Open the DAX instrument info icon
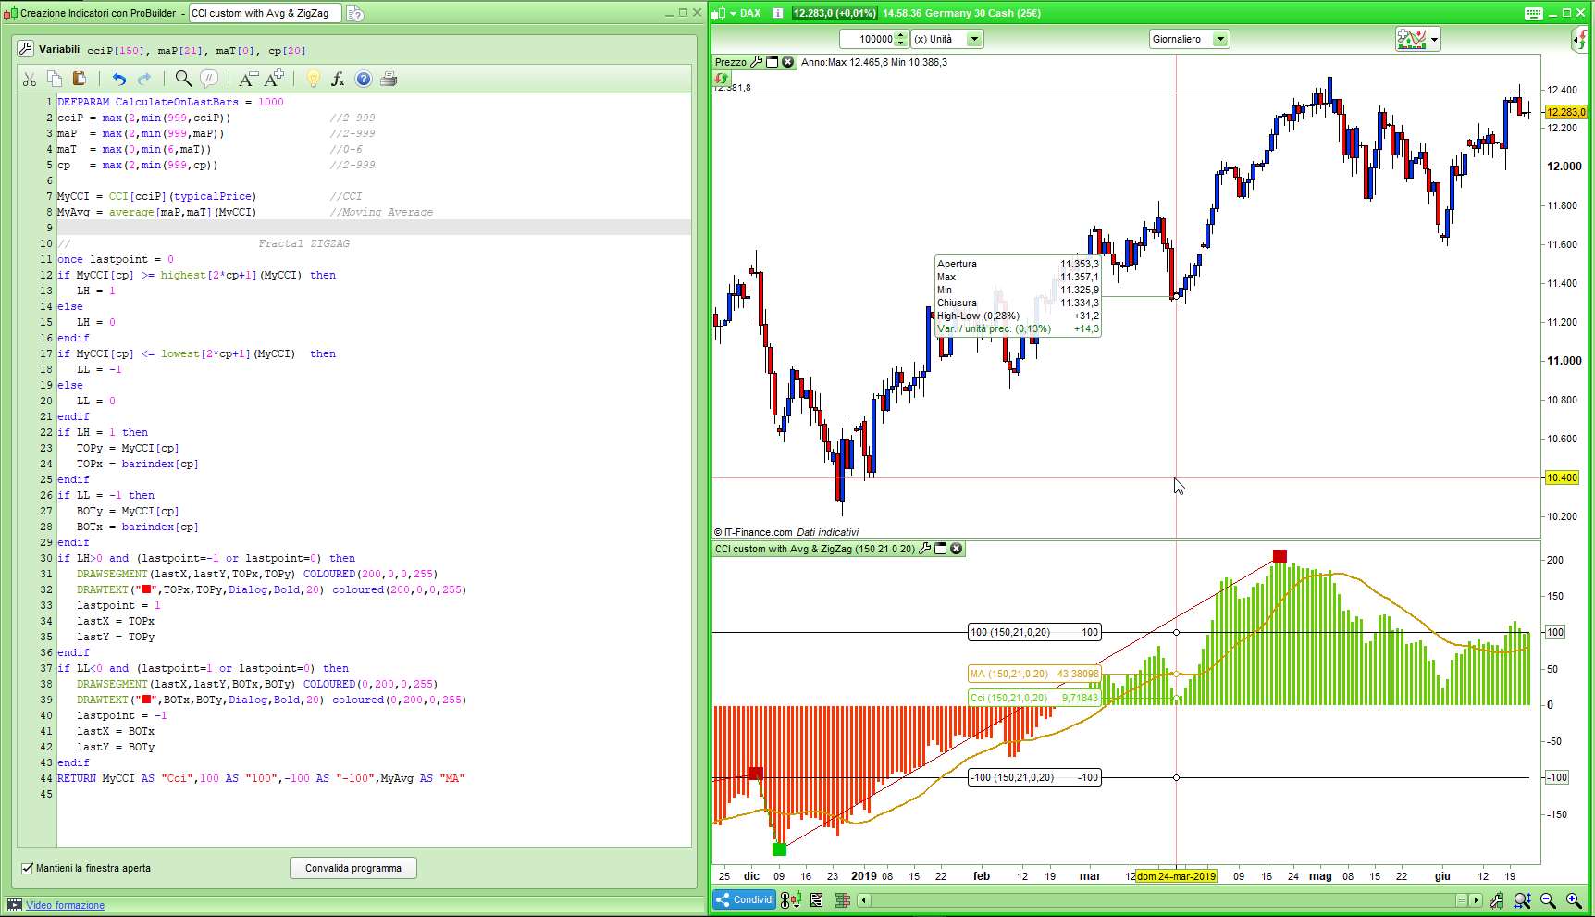The width and height of the screenshot is (1595, 917). coord(777,13)
